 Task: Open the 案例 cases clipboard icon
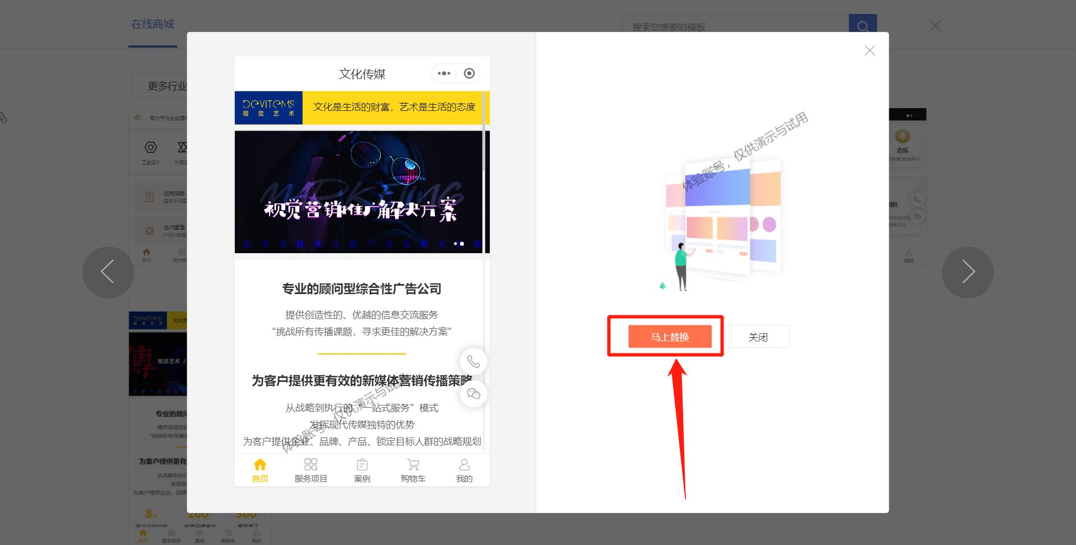pos(362,469)
